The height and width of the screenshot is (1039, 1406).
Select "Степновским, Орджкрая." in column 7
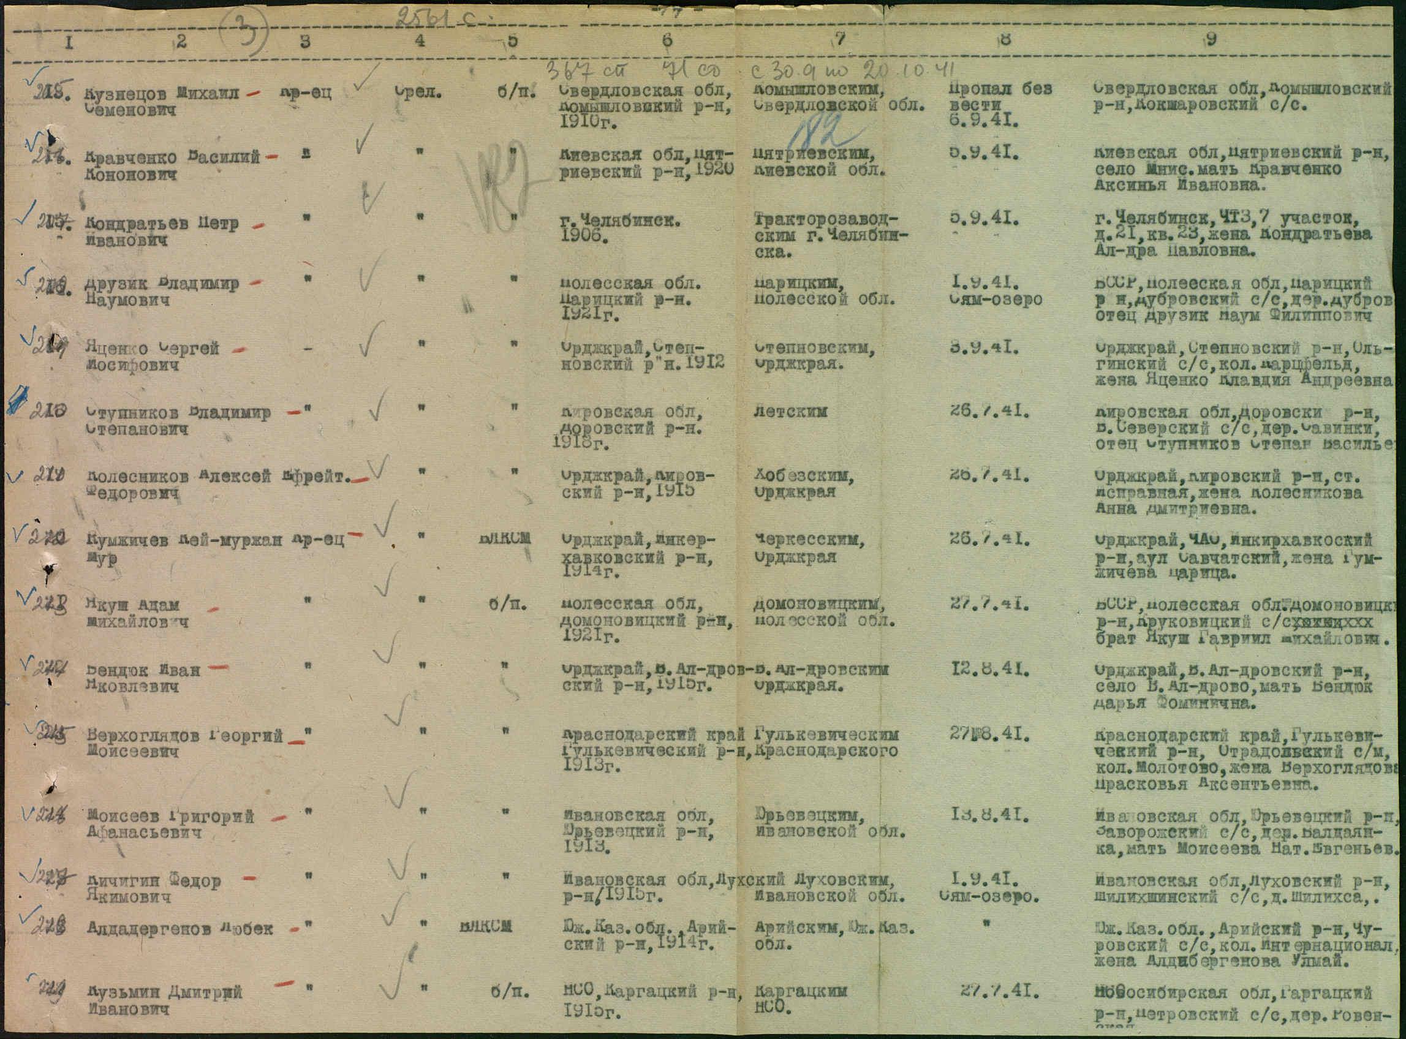click(814, 355)
